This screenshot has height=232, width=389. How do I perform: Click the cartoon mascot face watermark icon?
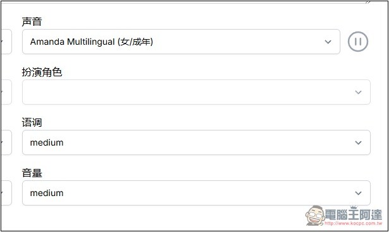click(x=315, y=216)
